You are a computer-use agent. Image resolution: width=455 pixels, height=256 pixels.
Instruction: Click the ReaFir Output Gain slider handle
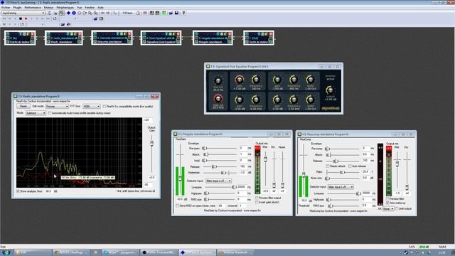[151, 144]
